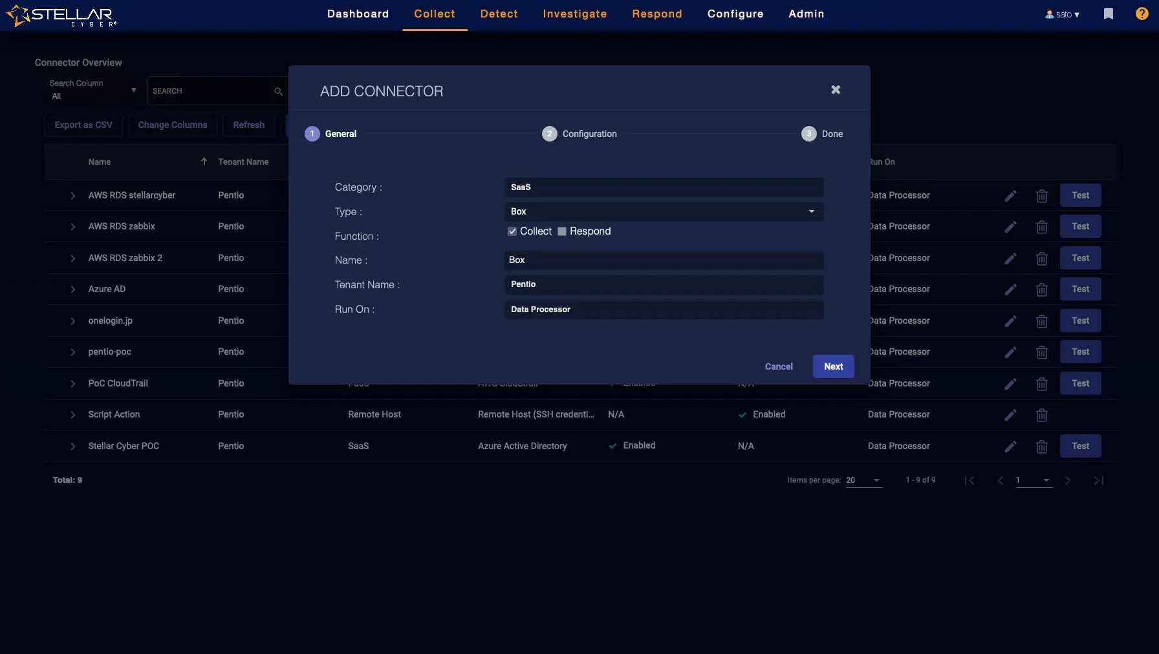Open the help question mark icon
Screen dimensions: 1159x654
point(1142,14)
